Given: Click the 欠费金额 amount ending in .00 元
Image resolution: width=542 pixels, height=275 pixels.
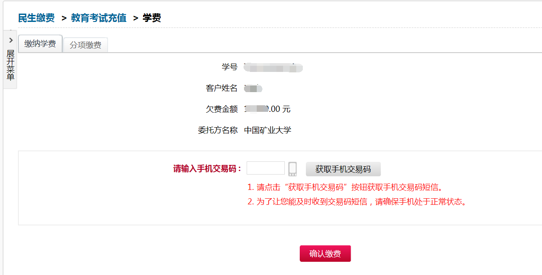Looking at the screenshot, I should (x=267, y=109).
